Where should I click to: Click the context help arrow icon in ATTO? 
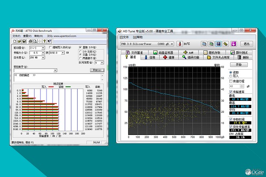click(x=49, y=41)
